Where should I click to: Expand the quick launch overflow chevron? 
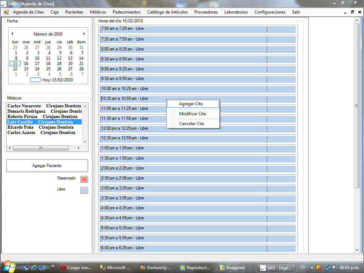(53, 266)
